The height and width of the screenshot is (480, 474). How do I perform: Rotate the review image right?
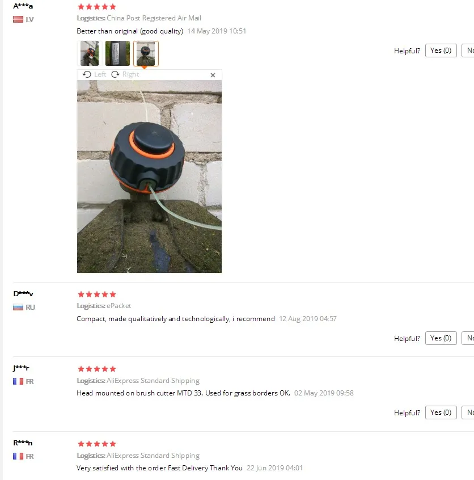pos(125,74)
